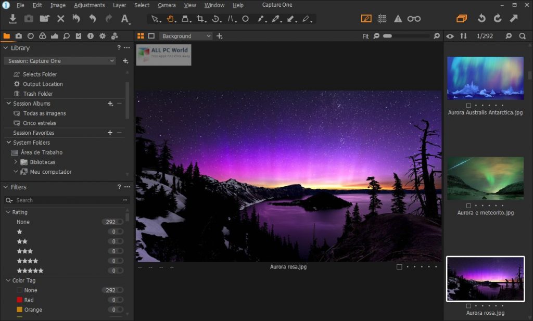Toggle the None rating filter

120,222
